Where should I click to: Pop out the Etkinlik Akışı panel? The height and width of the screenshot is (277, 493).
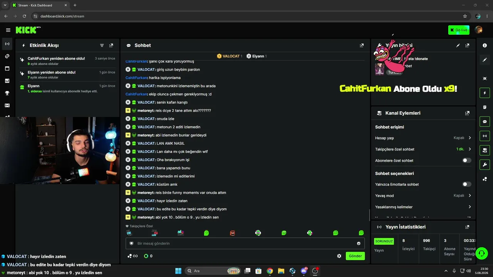pos(111,45)
